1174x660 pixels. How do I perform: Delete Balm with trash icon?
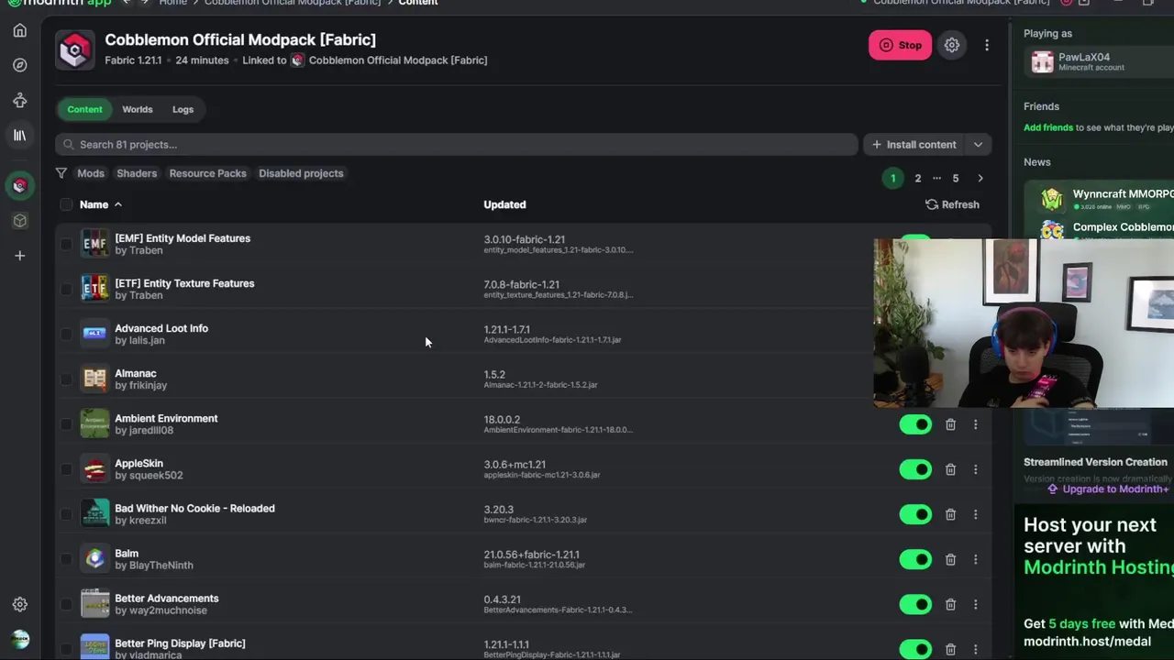coord(950,559)
